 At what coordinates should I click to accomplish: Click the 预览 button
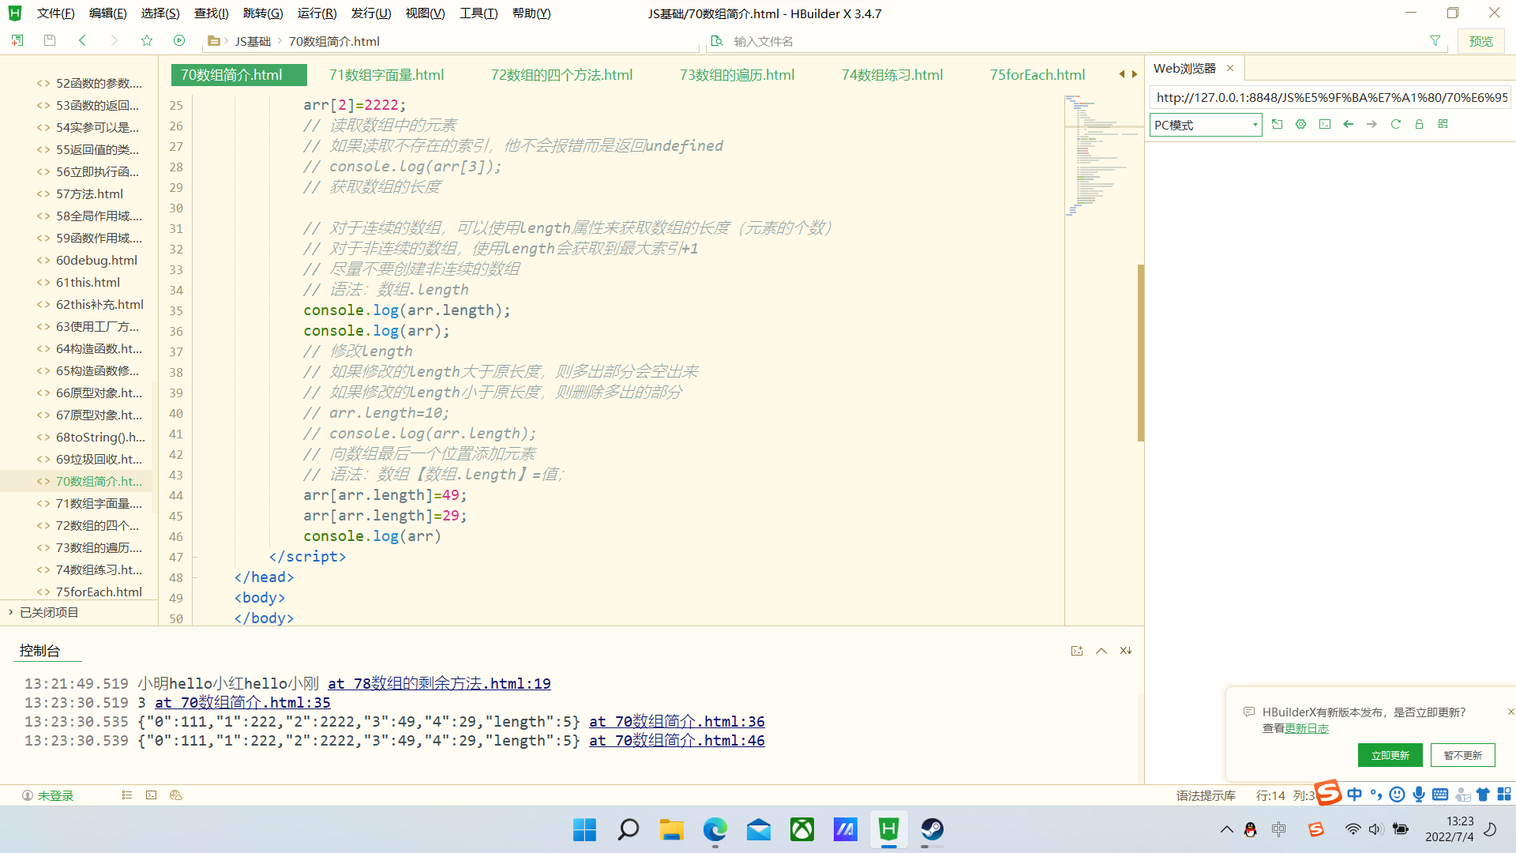1481,40
